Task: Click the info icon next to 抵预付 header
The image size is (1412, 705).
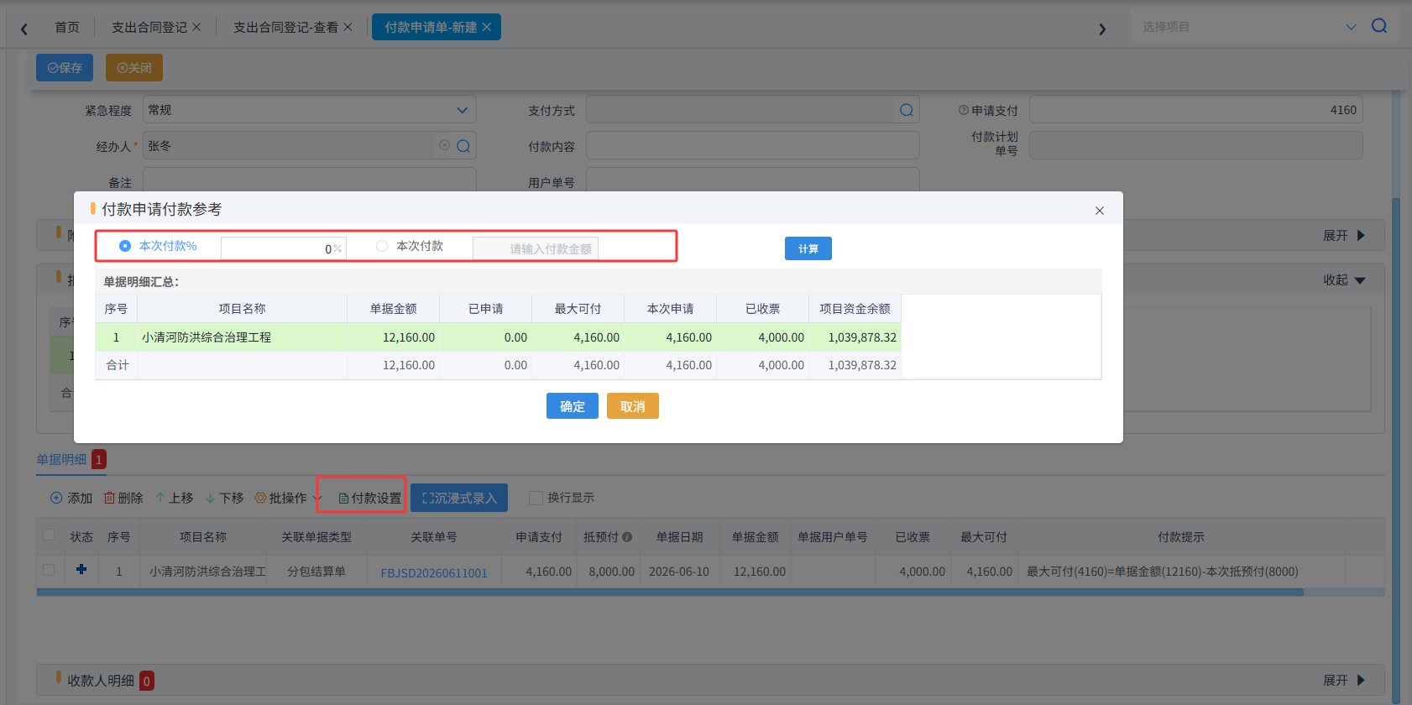Action: 627,537
